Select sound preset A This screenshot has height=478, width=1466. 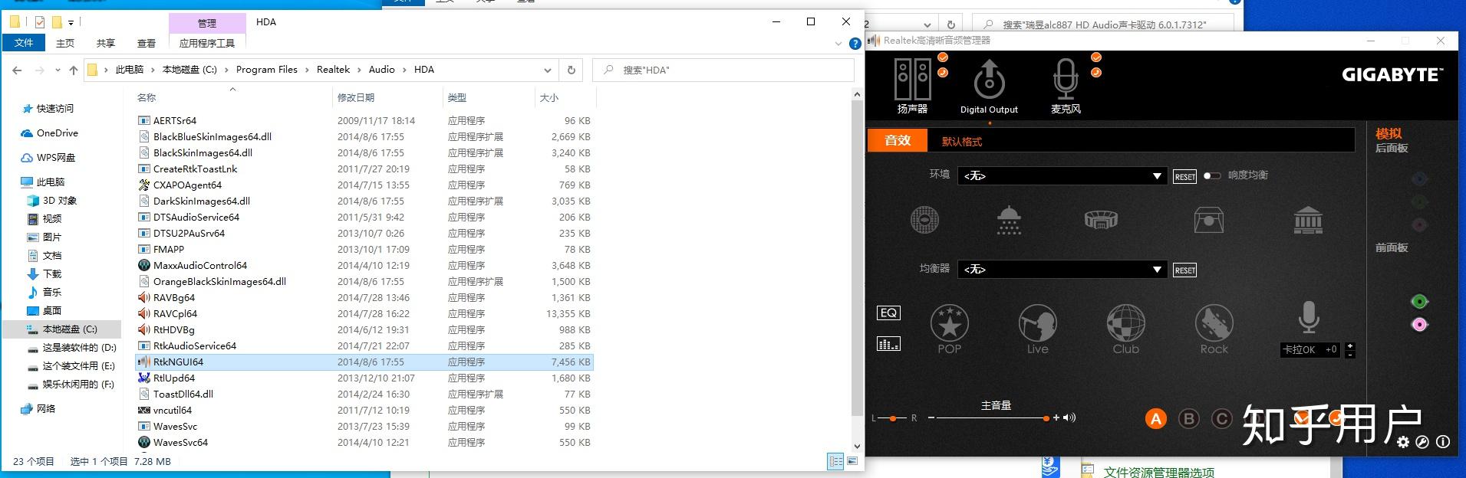coord(1155,419)
